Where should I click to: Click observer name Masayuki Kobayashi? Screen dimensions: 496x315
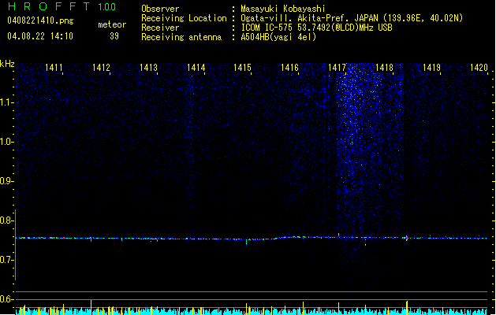point(283,9)
